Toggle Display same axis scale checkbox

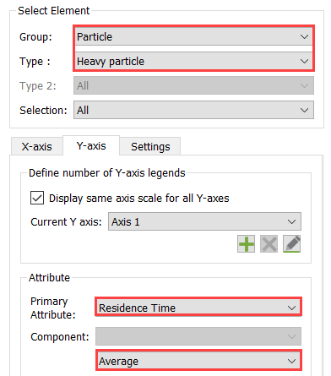click(37, 198)
